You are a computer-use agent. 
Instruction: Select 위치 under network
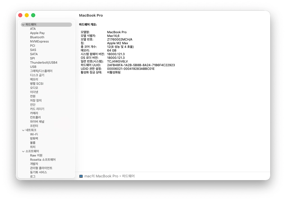pos(33,147)
